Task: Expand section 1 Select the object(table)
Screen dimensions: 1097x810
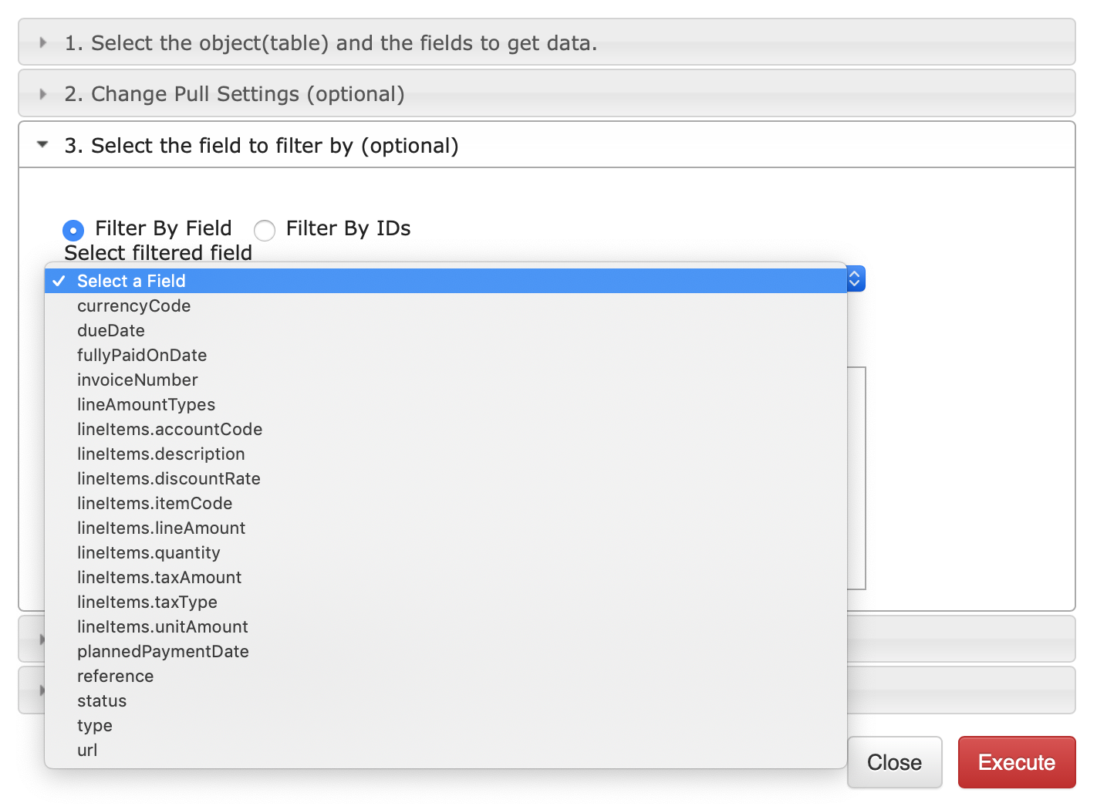Action: tap(330, 43)
